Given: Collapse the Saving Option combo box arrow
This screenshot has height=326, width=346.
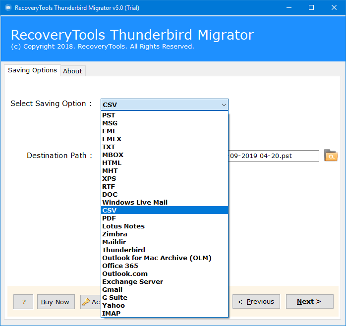Looking at the screenshot, I should click(x=224, y=105).
